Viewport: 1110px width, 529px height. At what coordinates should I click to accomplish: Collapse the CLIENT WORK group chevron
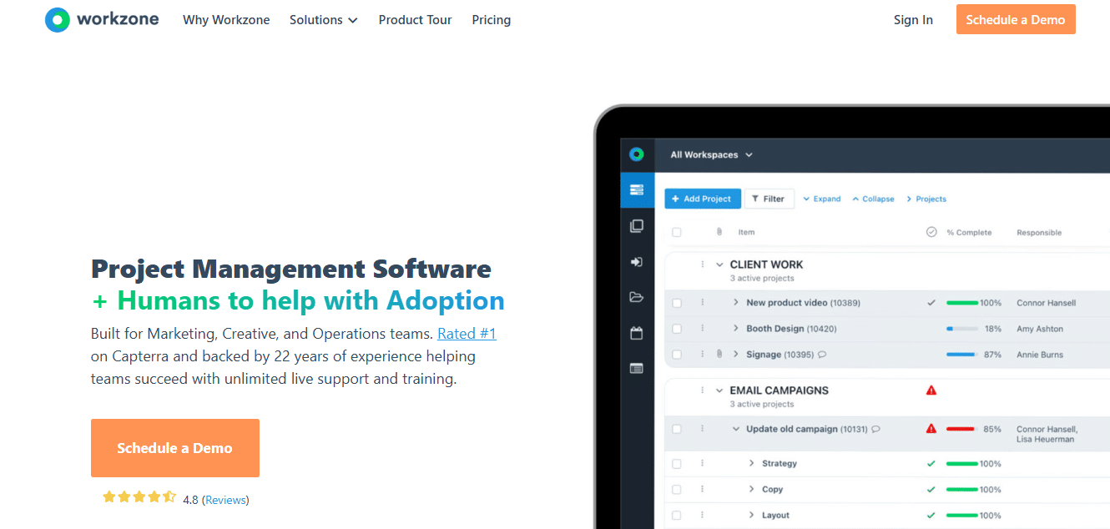[719, 264]
